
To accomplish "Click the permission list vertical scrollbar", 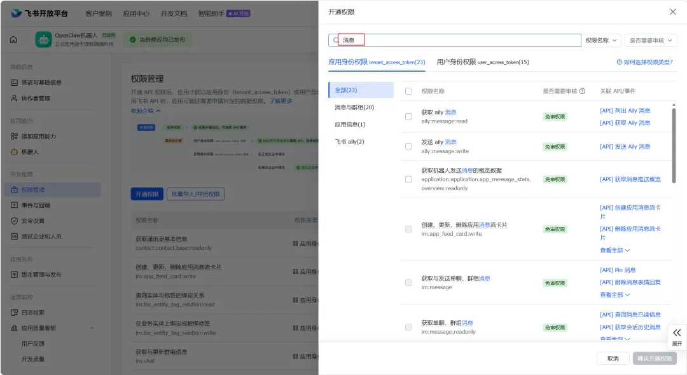I will coord(674,144).
